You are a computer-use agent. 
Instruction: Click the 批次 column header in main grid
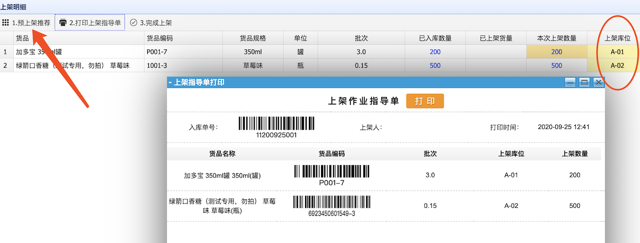click(361, 38)
